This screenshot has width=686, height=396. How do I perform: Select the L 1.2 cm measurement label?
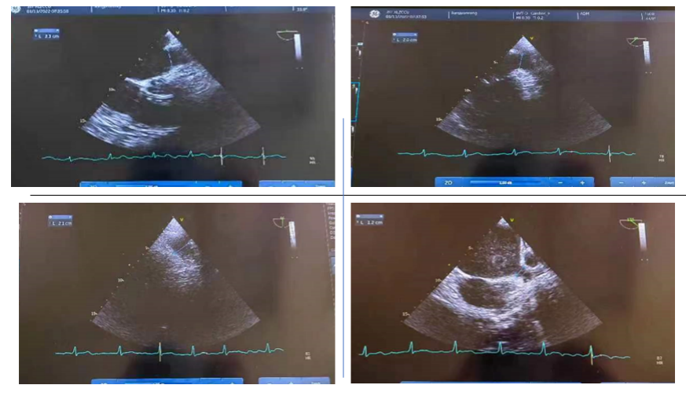coord(372,224)
